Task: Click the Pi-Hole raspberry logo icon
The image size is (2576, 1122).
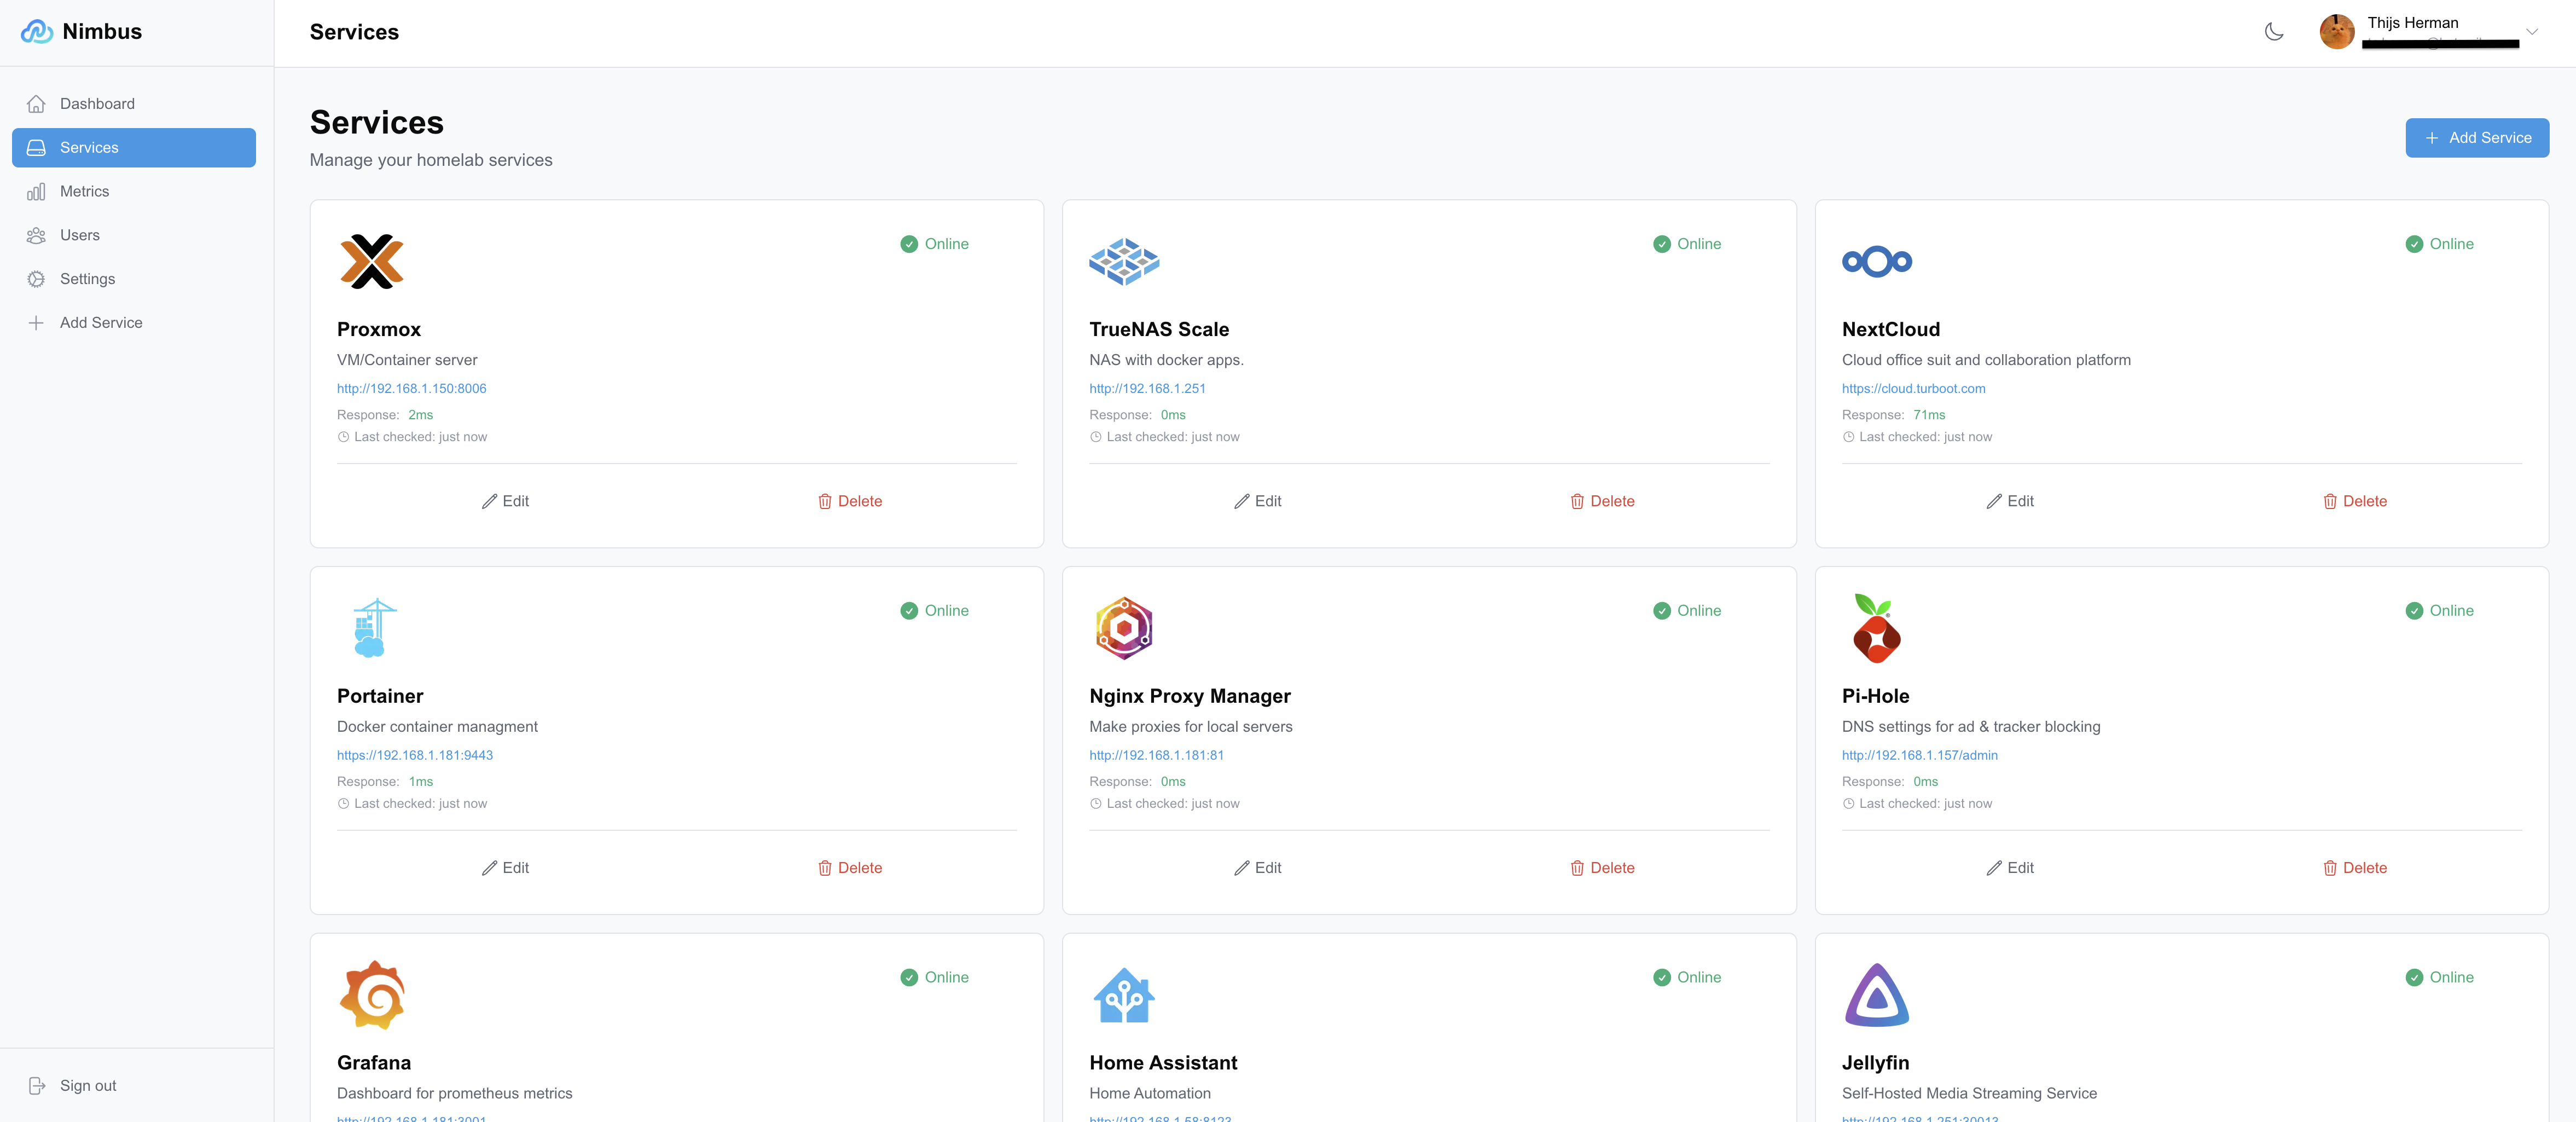Action: (1876, 628)
